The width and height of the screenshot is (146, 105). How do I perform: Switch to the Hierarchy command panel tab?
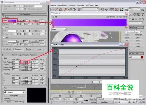point(131,15)
